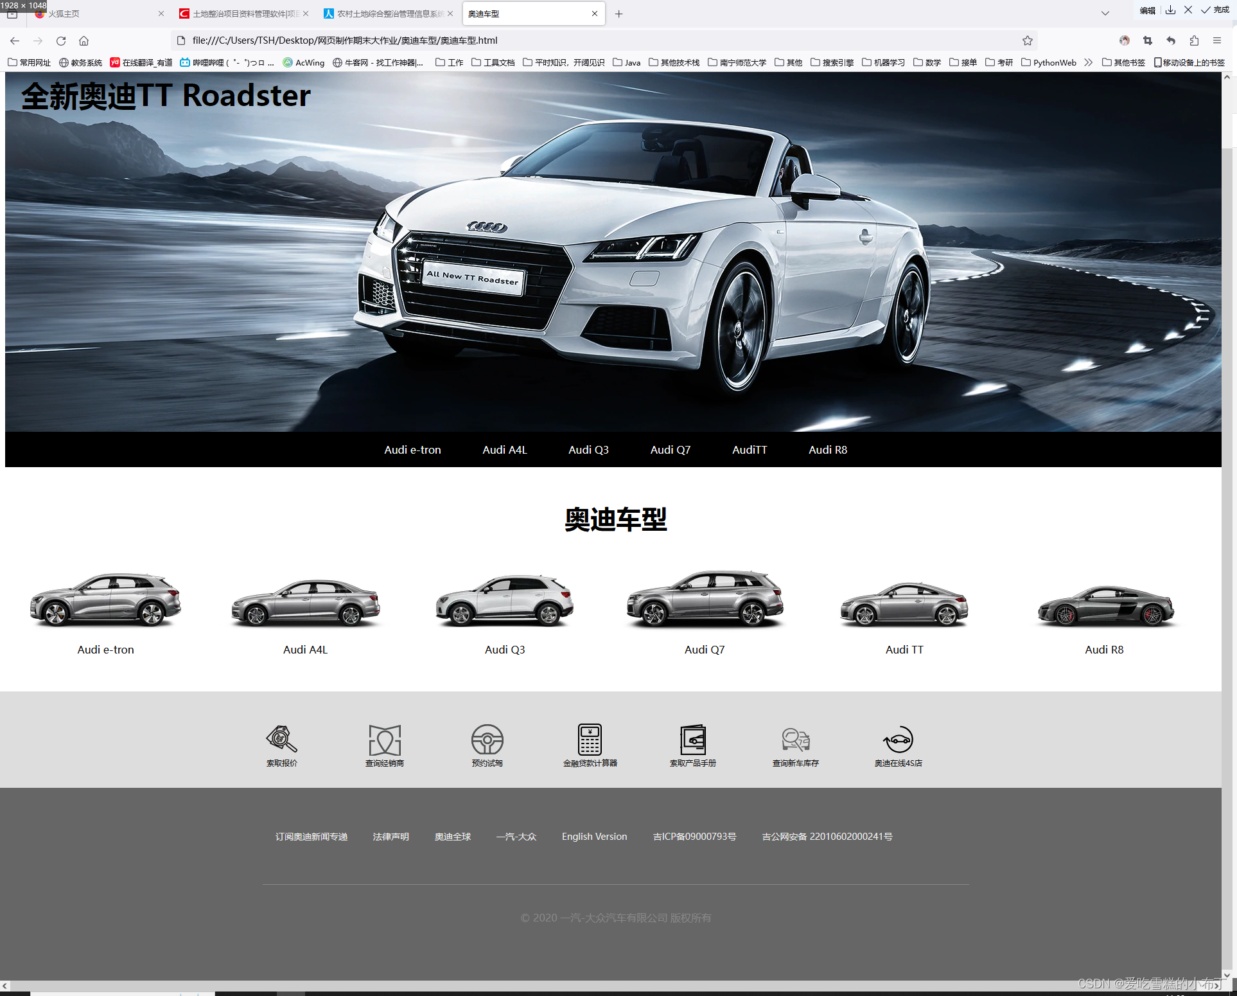This screenshot has height=996, width=1237.
Task: Click the 奥迪在线4S店 car icon
Action: pos(898,740)
